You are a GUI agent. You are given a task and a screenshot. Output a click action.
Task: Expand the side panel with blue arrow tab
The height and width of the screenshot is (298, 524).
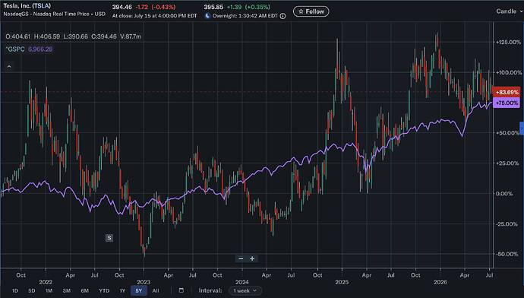tap(522, 128)
